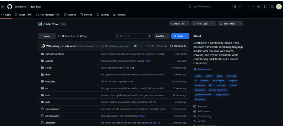Open the Actions tab
This screenshot has width=283, height=126.
pyautogui.click(x=70, y=15)
